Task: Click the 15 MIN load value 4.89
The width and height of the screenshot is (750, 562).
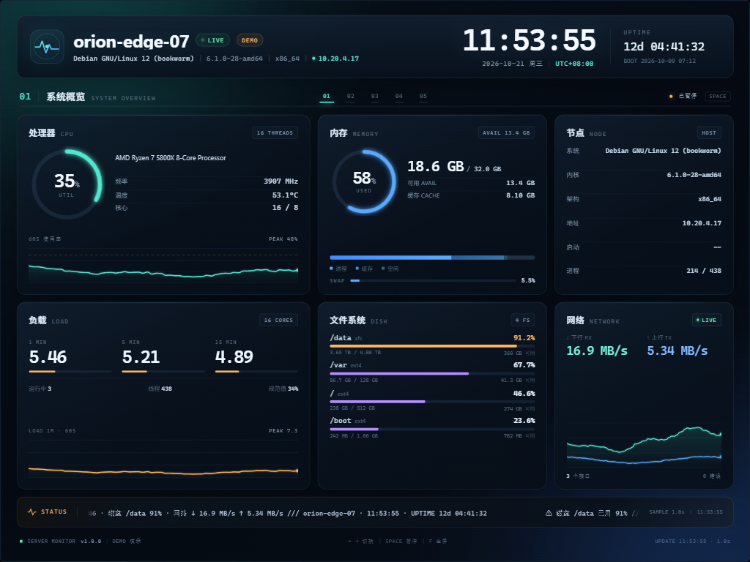Action: point(234,357)
